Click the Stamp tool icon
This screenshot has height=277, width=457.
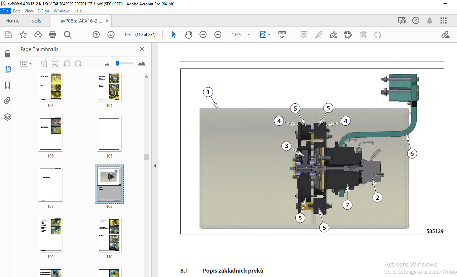348,35
